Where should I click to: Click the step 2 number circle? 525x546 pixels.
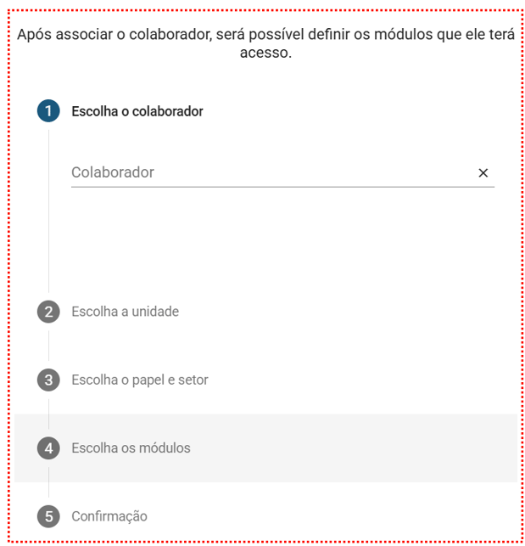(x=48, y=312)
